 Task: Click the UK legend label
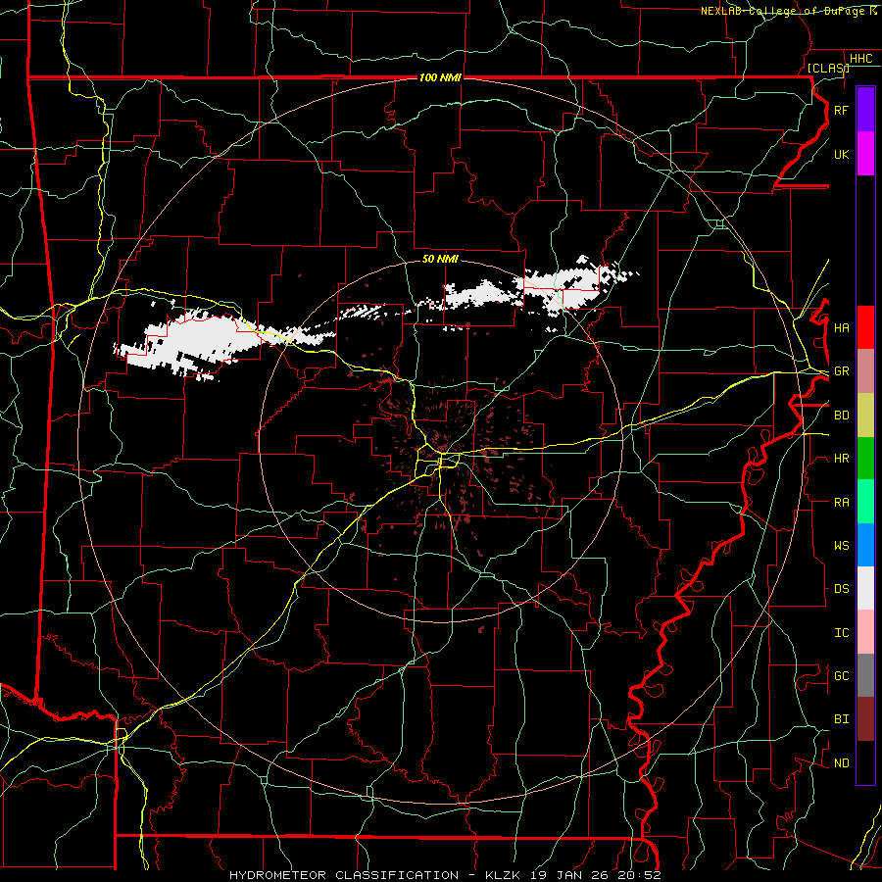(x=841, y=154)
